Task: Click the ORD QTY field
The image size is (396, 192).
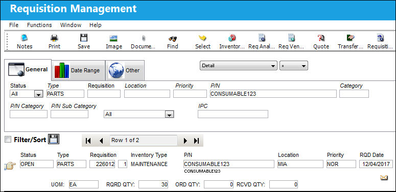Action: [x=219, y=184]
